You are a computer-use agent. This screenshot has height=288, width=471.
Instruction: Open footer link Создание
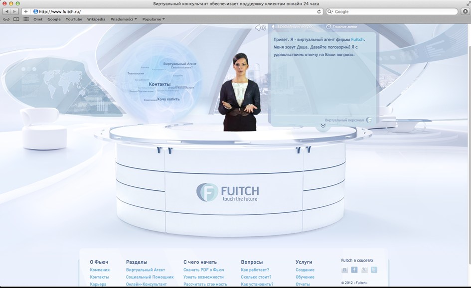coord(305,270)
